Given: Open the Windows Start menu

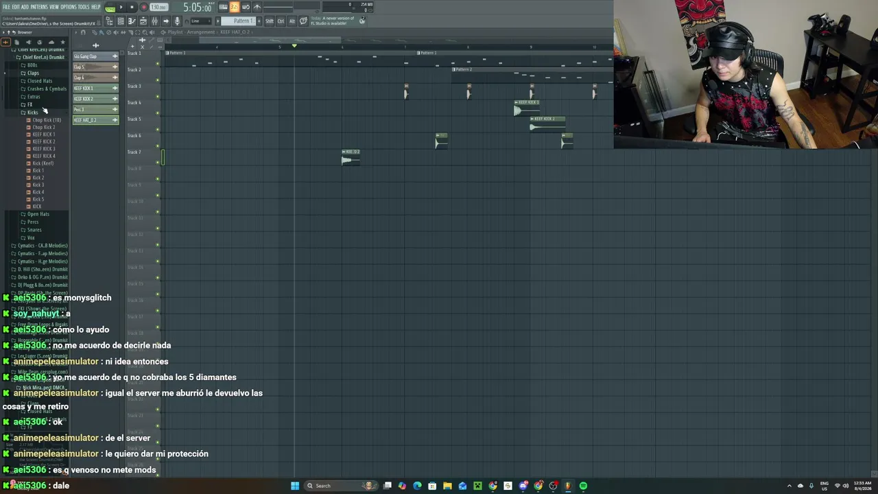Looking at the screenshot, I should (295, 486).
